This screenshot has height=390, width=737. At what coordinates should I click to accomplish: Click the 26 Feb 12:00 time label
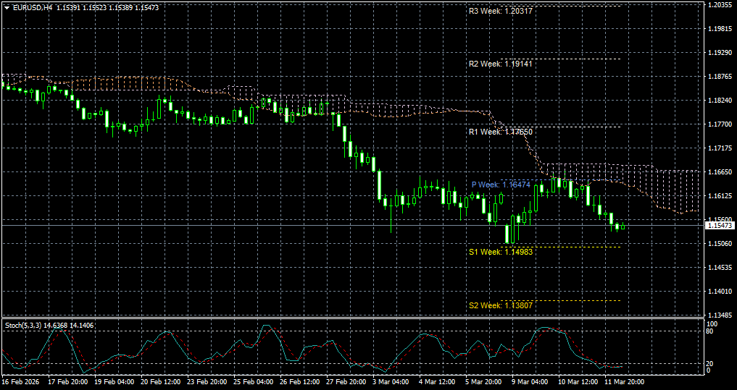pos(299,382)
